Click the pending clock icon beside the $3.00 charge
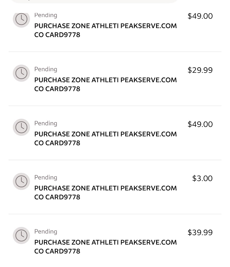The height and width of the screenshot is (267, 230). (x=21, y=181)
